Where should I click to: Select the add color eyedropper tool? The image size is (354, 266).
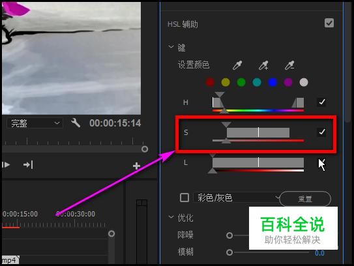pyautogui.click(x=263, y=65)
